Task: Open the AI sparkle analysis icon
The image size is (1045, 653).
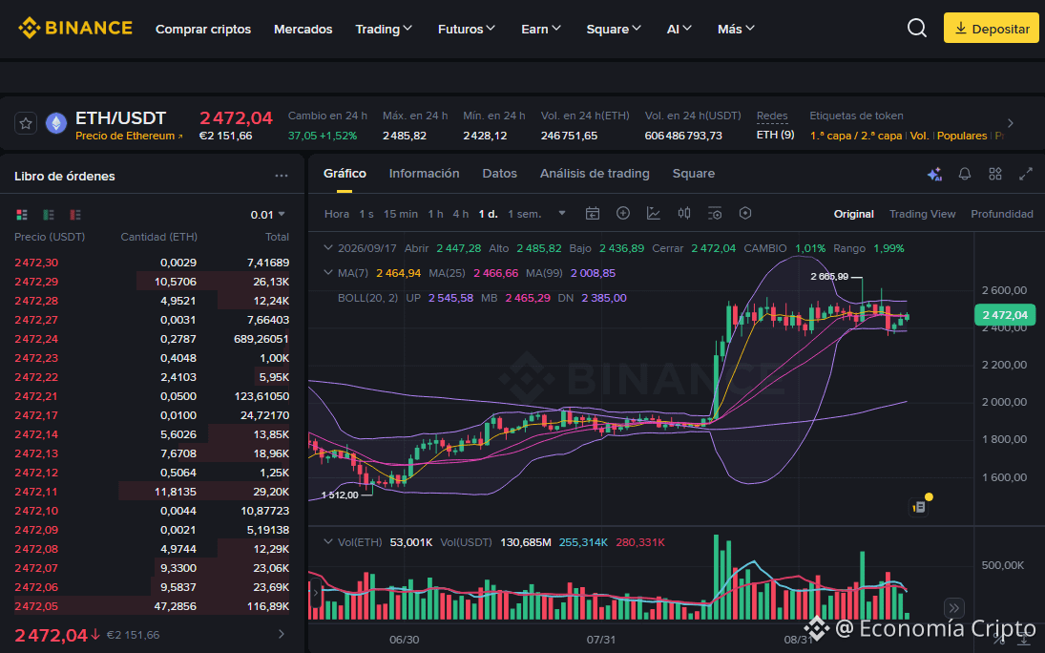Action: point(934,174)
